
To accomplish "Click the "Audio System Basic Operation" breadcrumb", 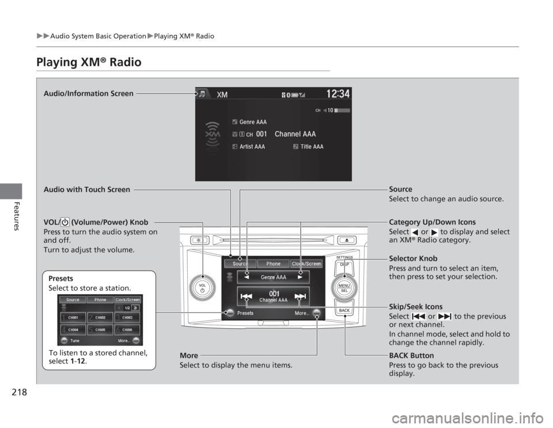I will click(x=98, y=36).
